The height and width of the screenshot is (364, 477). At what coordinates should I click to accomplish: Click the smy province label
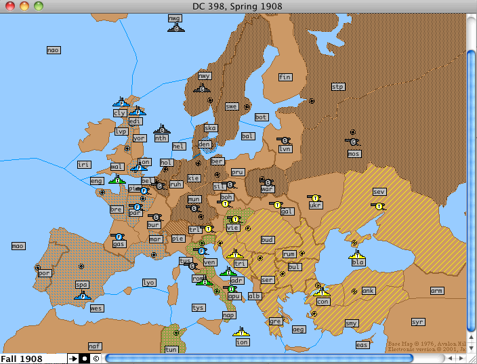click(x=352, y=323)
